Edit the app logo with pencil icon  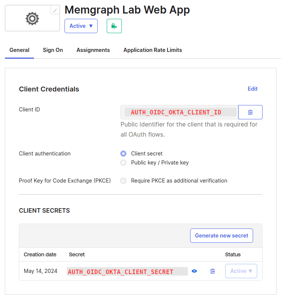(x=55, y=10)
